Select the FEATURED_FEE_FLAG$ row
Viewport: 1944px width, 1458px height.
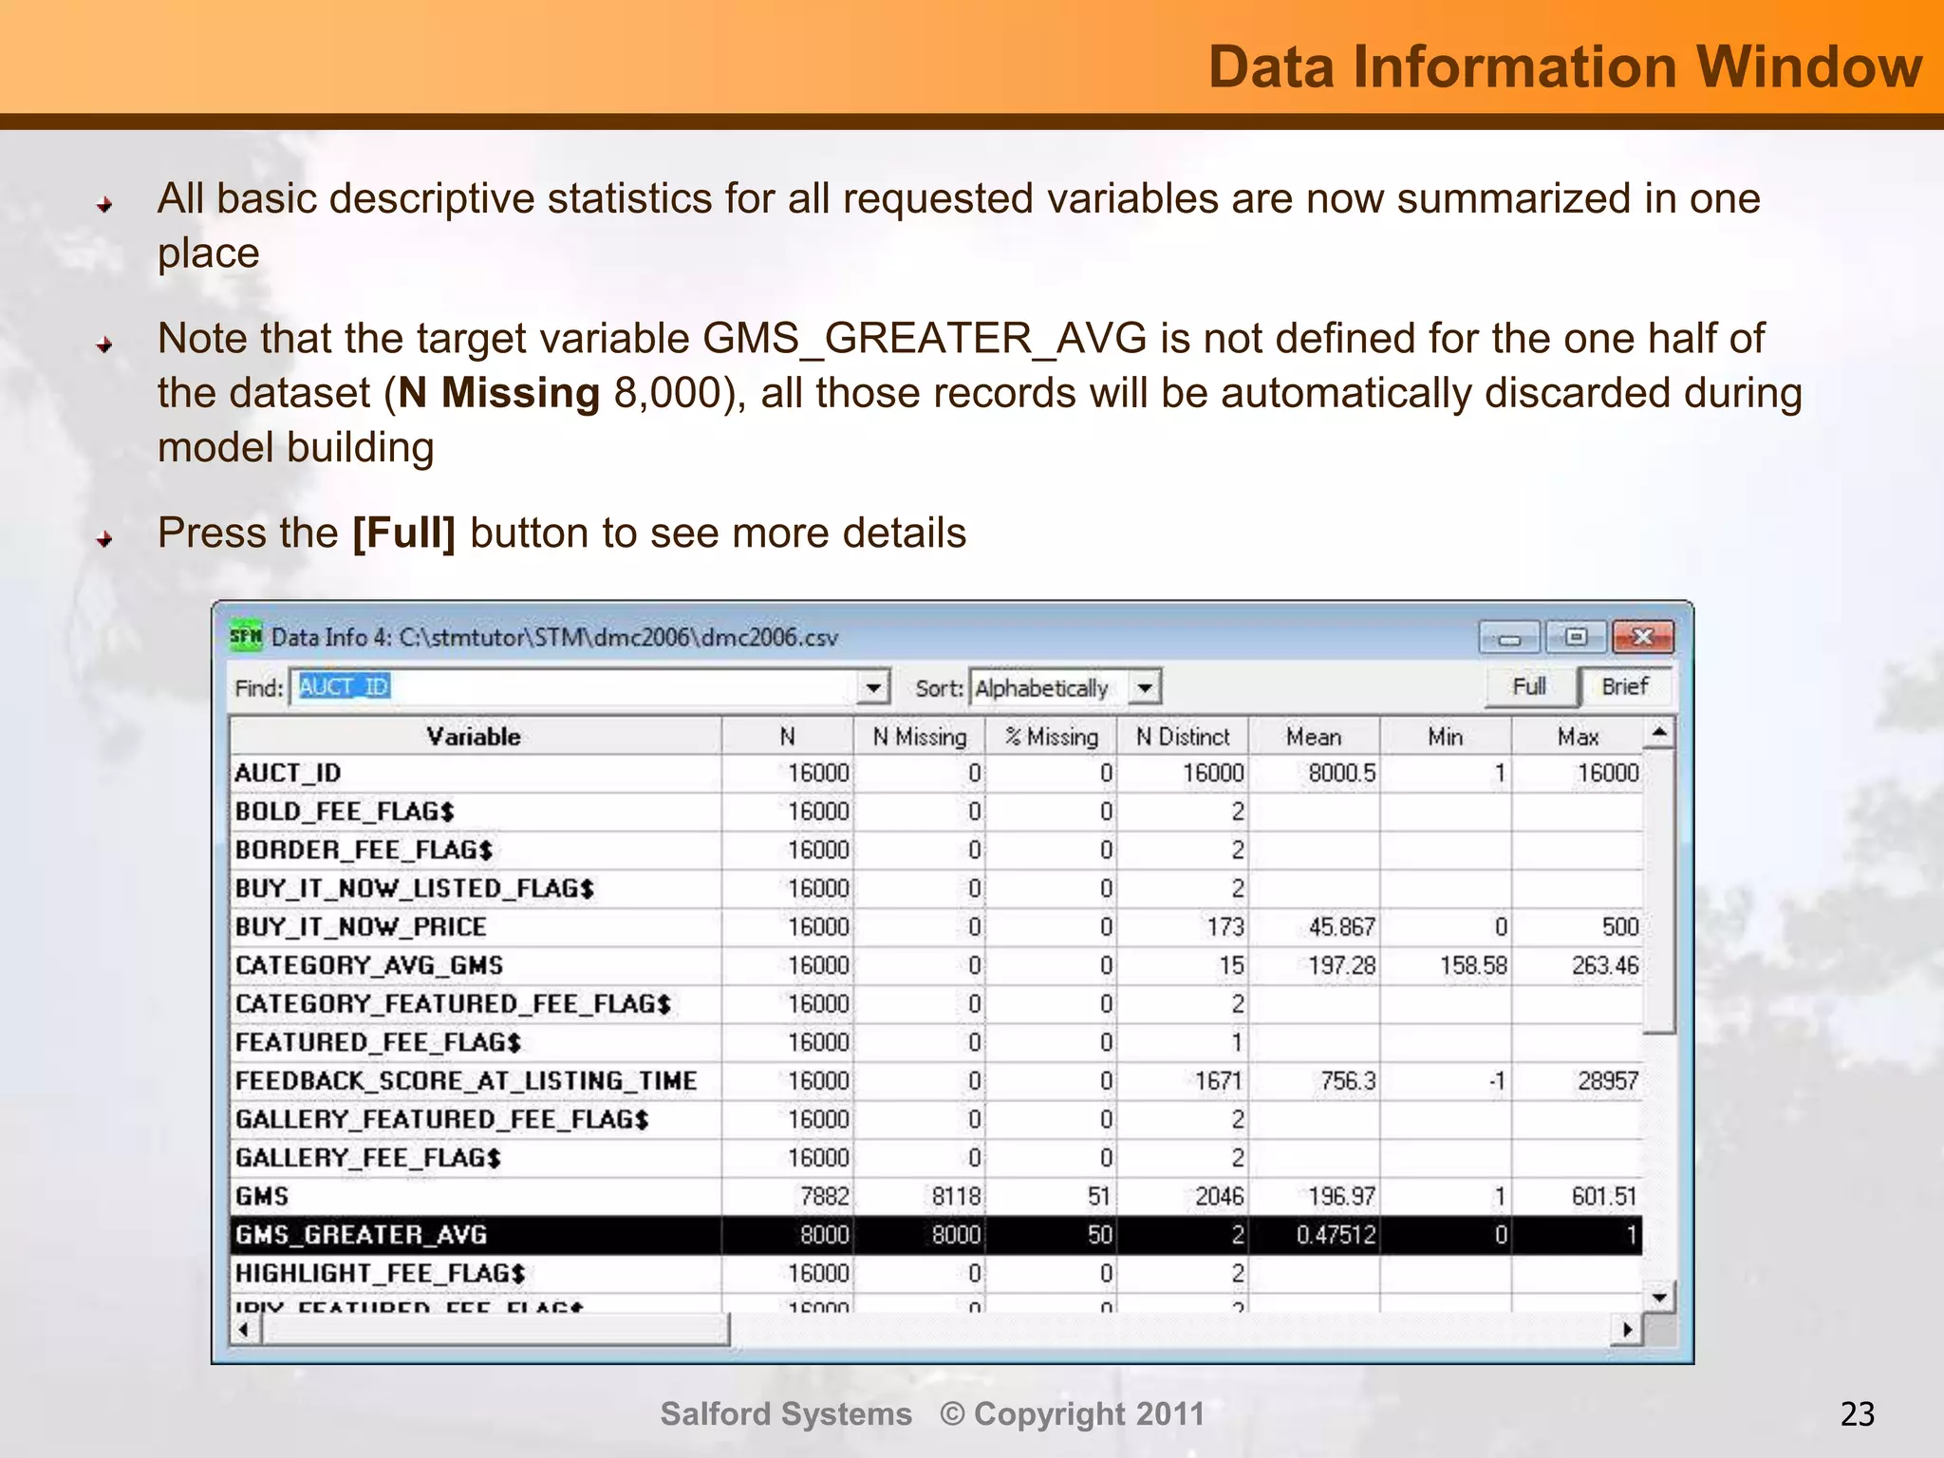pyautogui.click(x=936, y=1043)
